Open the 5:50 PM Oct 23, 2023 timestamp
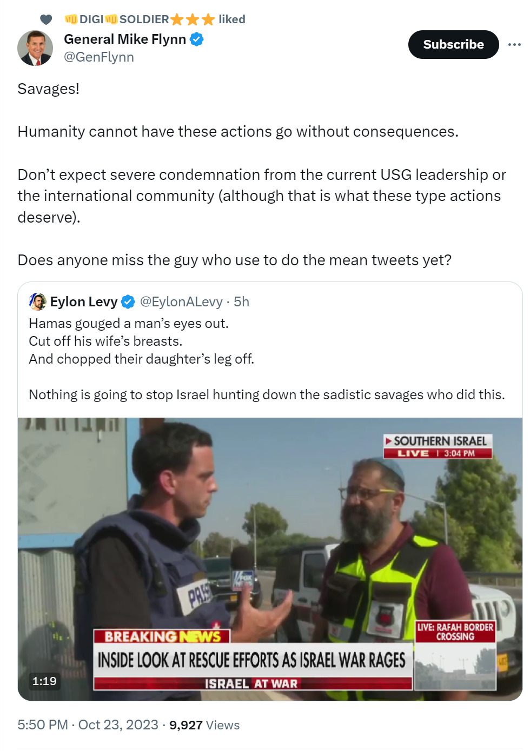The height and width of the screenshot is (751, 530). [x=88, y=725]
